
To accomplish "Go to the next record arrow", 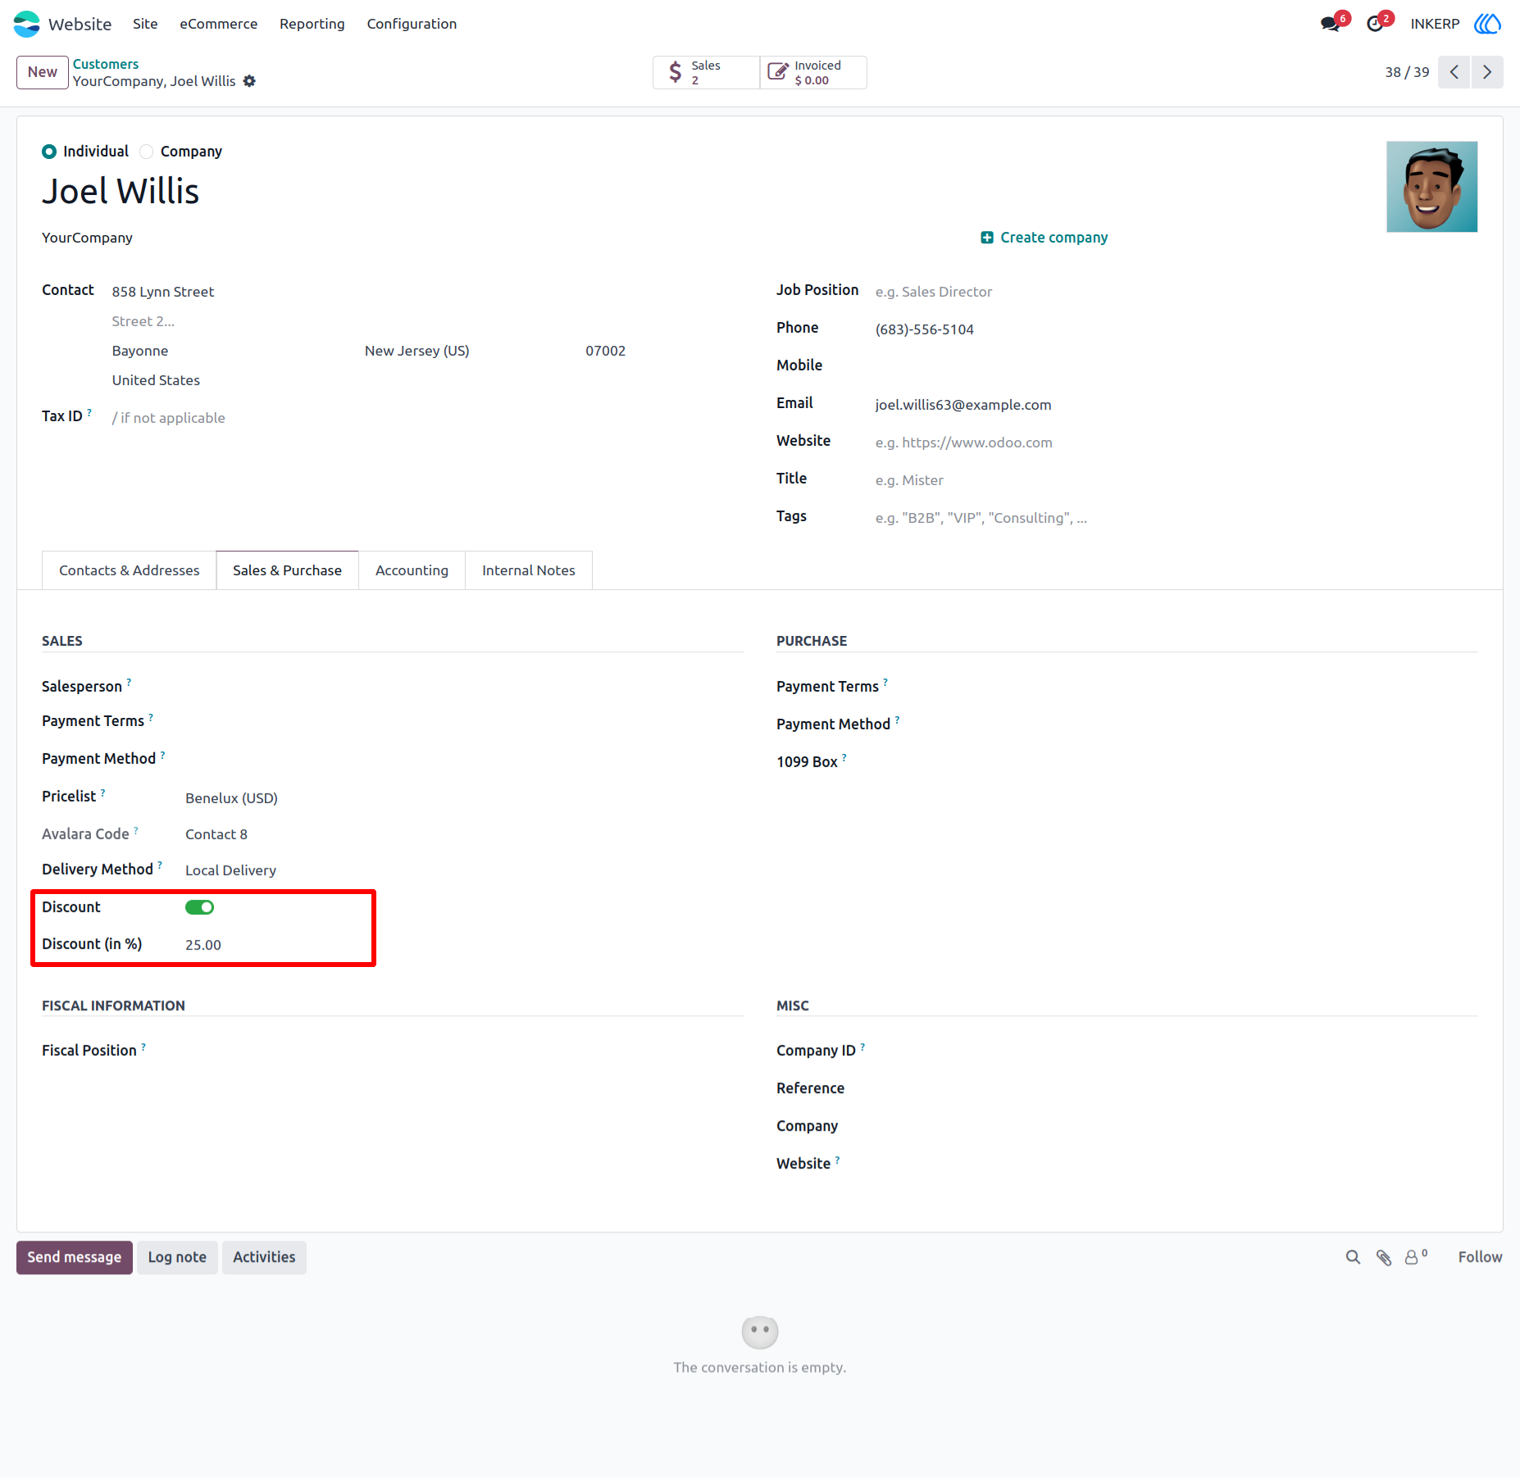I will coord(1487,72).
